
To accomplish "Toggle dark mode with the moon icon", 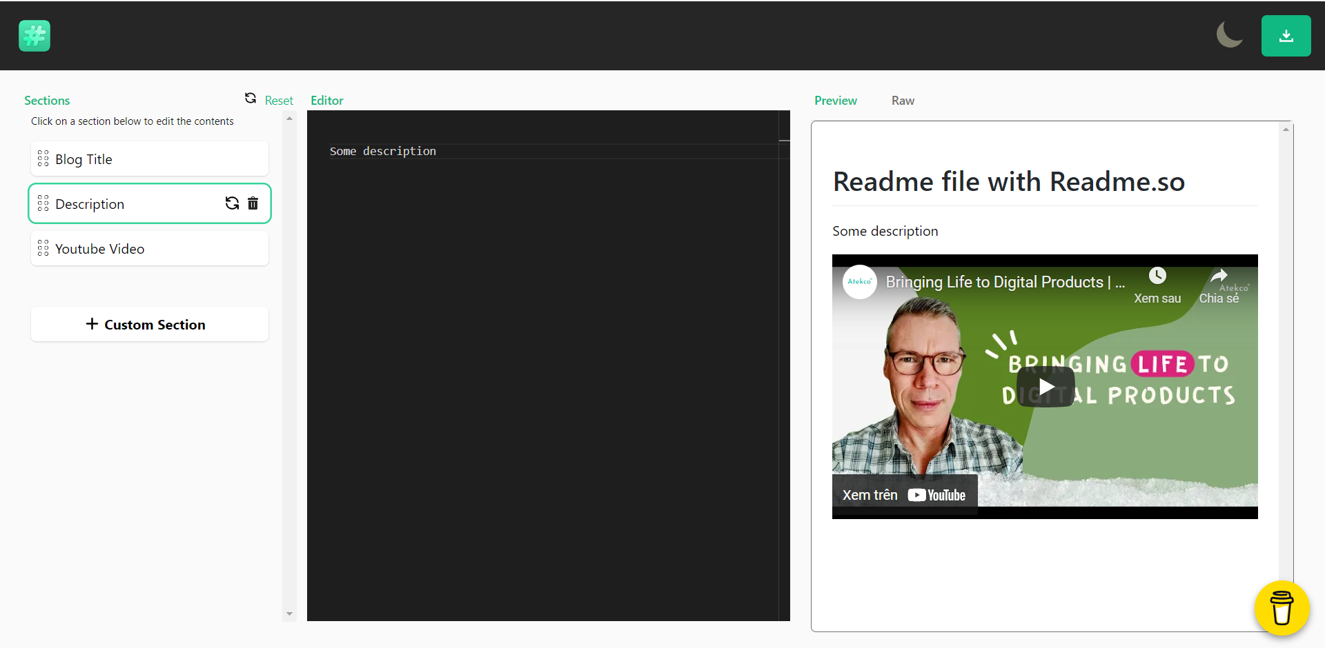I will coord(1229,35).
